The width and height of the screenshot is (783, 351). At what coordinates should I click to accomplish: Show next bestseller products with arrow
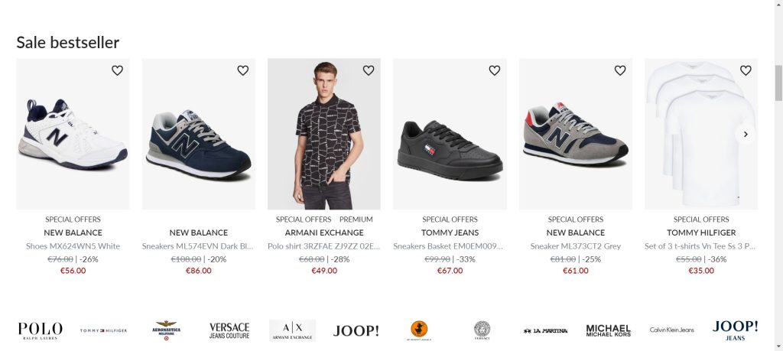(746, 135)
